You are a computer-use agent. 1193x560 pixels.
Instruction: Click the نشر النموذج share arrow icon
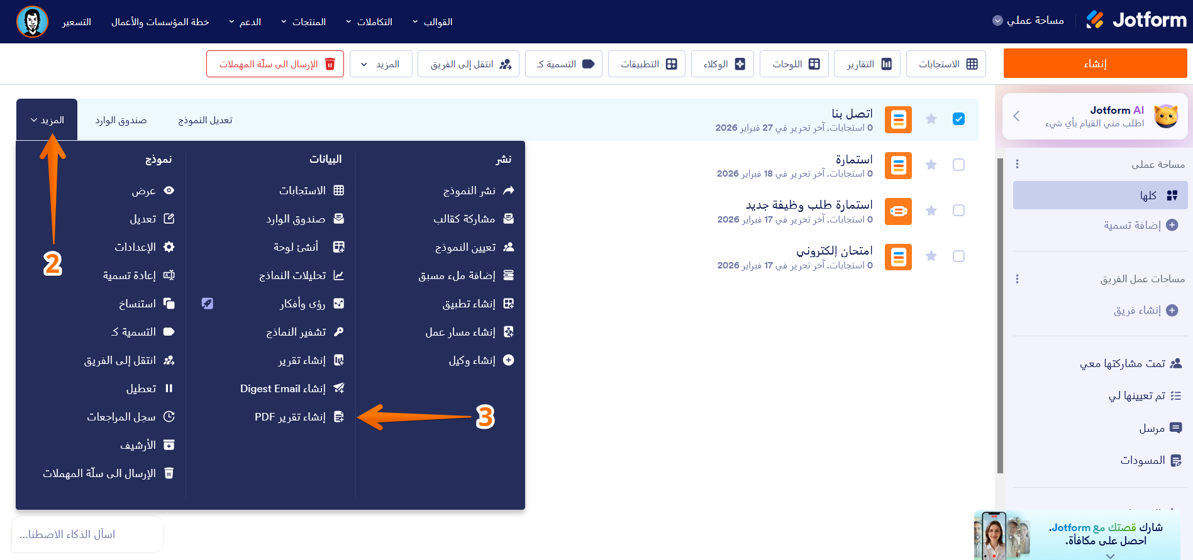(x=509, y=190)
